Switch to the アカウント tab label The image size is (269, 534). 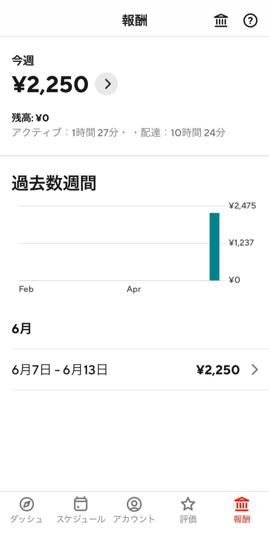[x=134, y=519]
